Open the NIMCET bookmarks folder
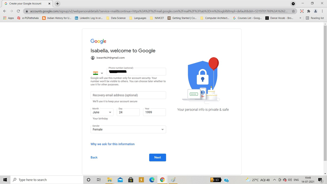The height and width of the screenshot is (184, 327). click(157, 18)
